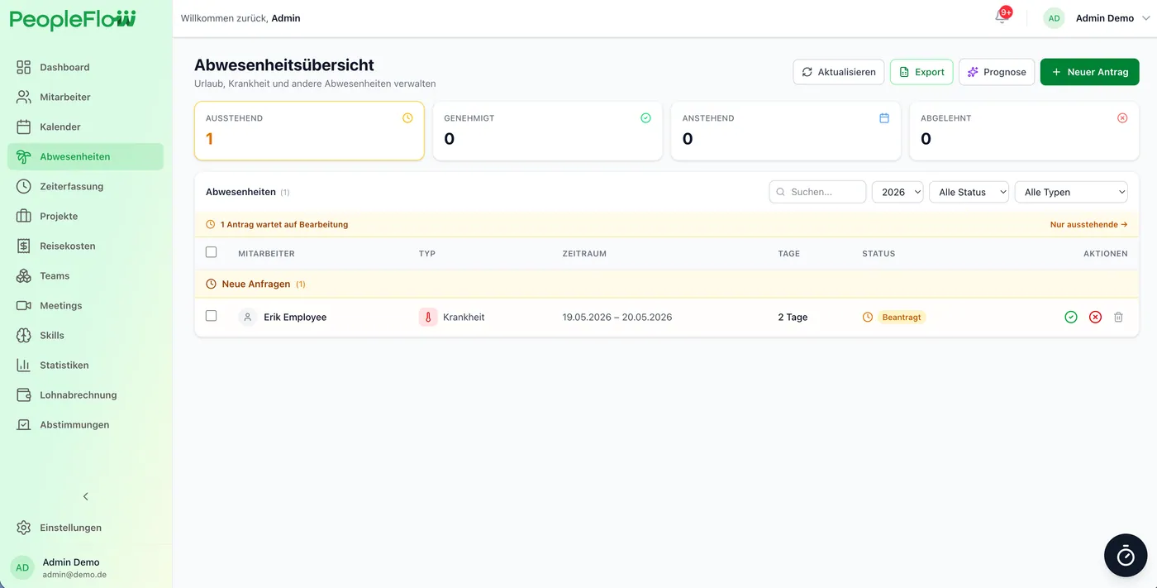The image size is (1157, 588).
Task: Click the date range 19.05.2026 – 20.05.2026
Action: (617, 317)
